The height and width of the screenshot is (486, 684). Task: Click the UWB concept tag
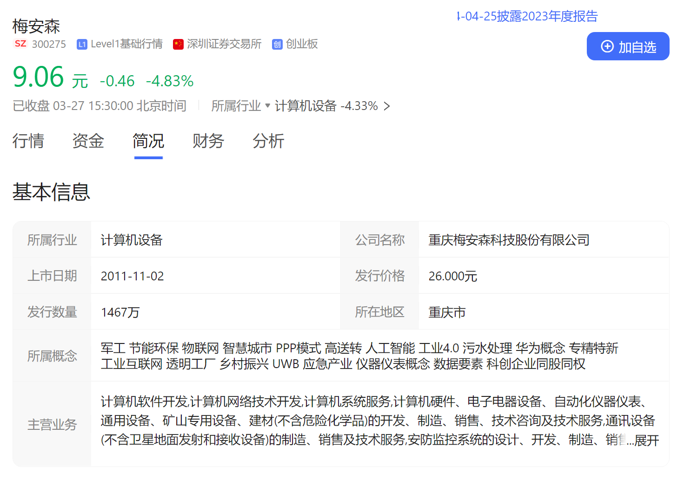pos(286,364)
